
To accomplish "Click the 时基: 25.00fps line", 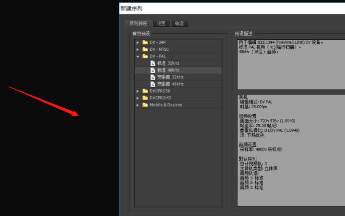I will tap(253, 107).
